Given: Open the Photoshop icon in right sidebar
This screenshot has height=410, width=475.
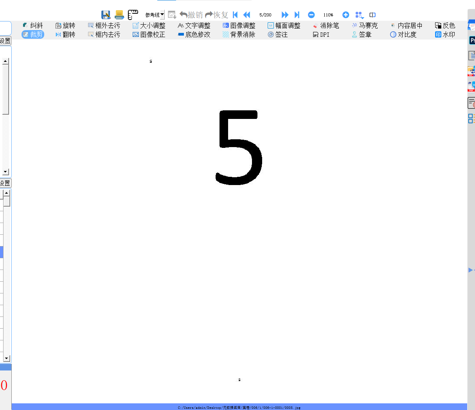Looking at the screenshot, I should [x=472, y=40].
